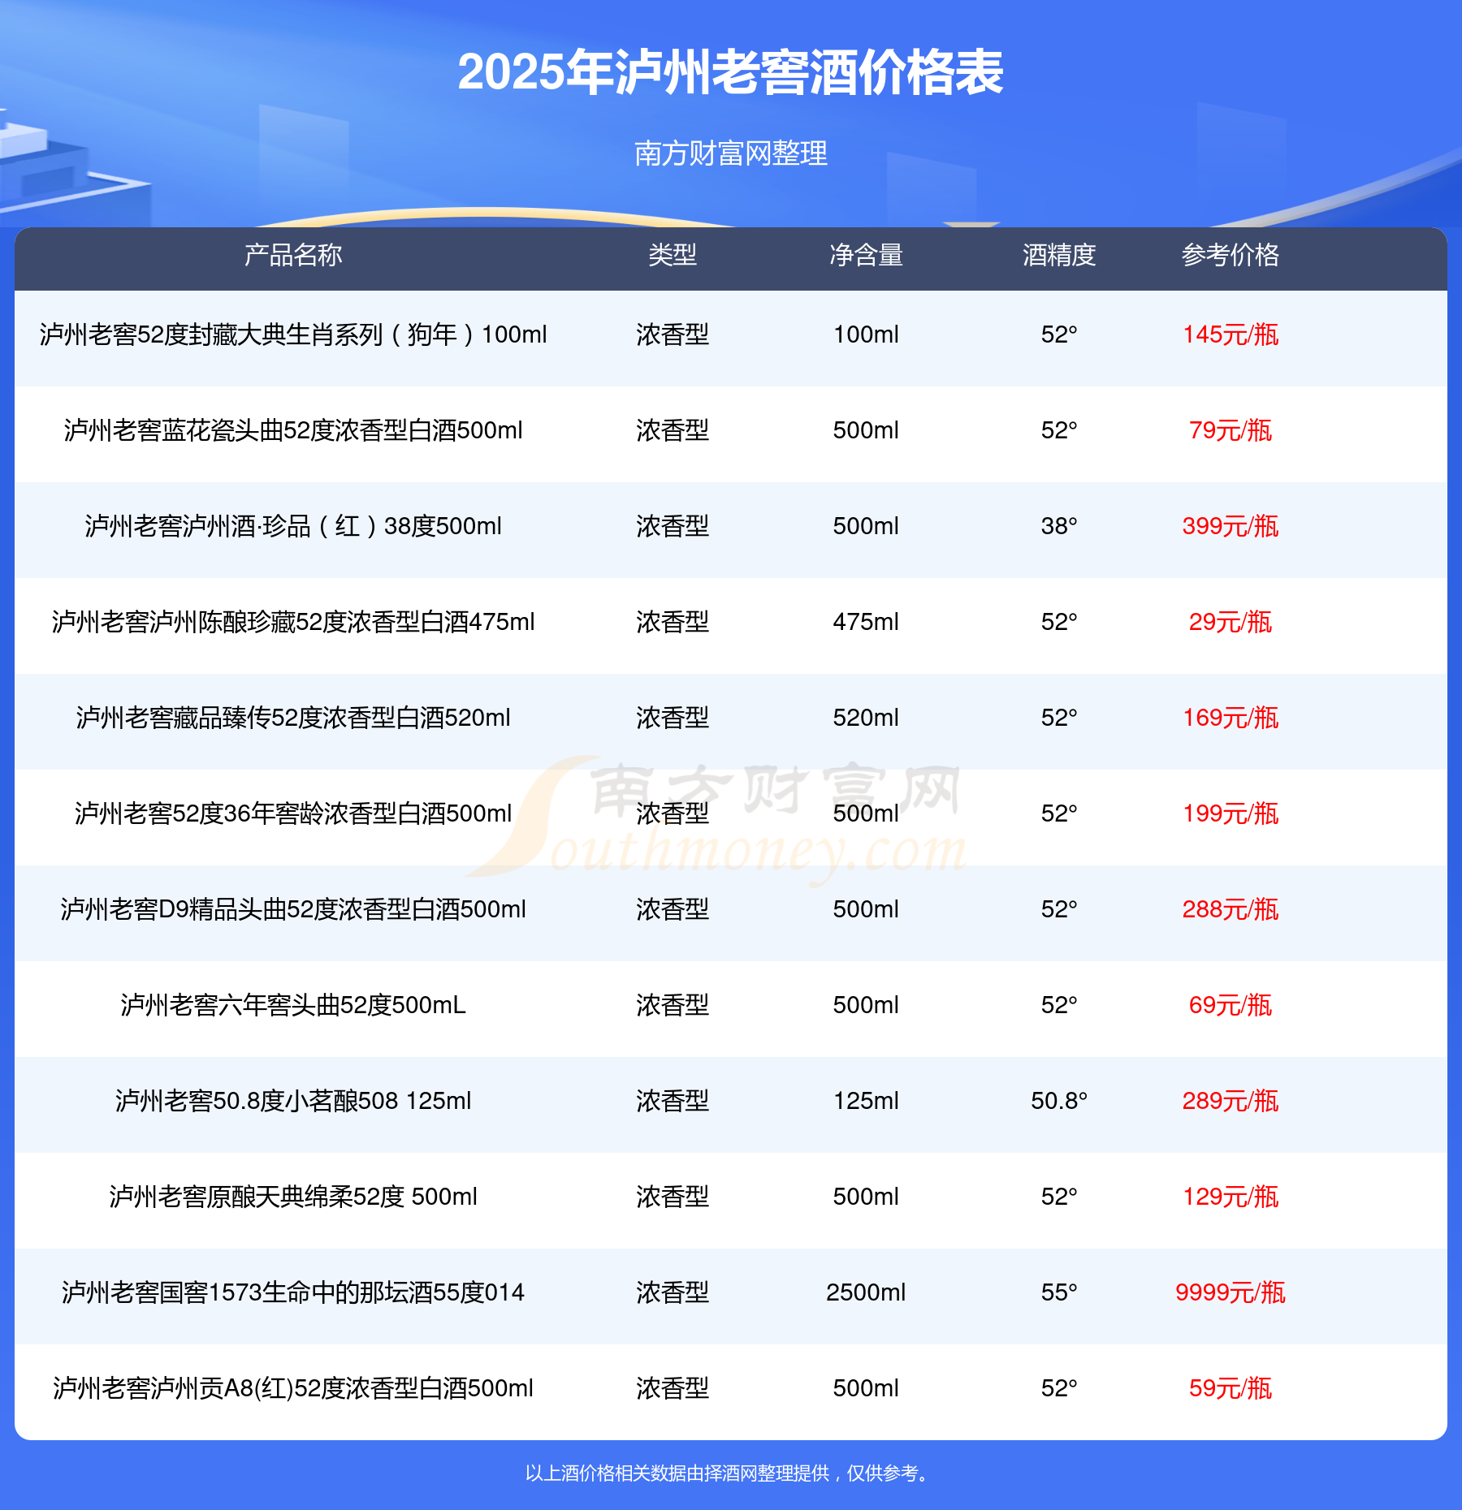Select the price "9999元/瓶"

[1231, 1292]
